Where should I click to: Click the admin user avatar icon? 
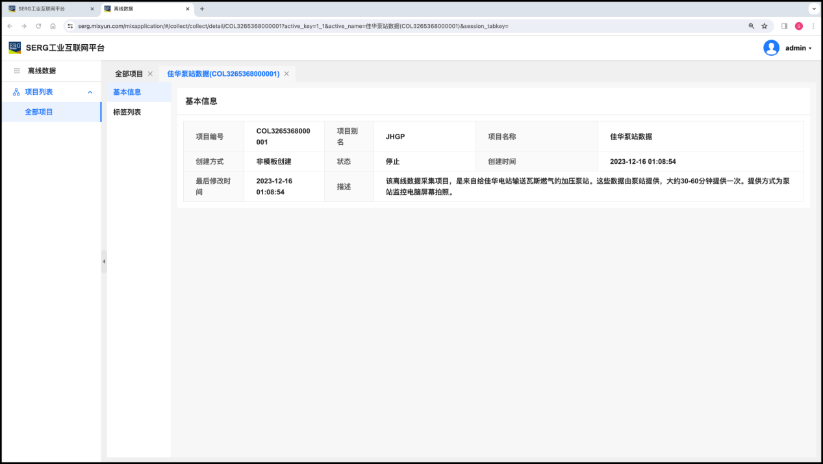[x=771, y=48]
